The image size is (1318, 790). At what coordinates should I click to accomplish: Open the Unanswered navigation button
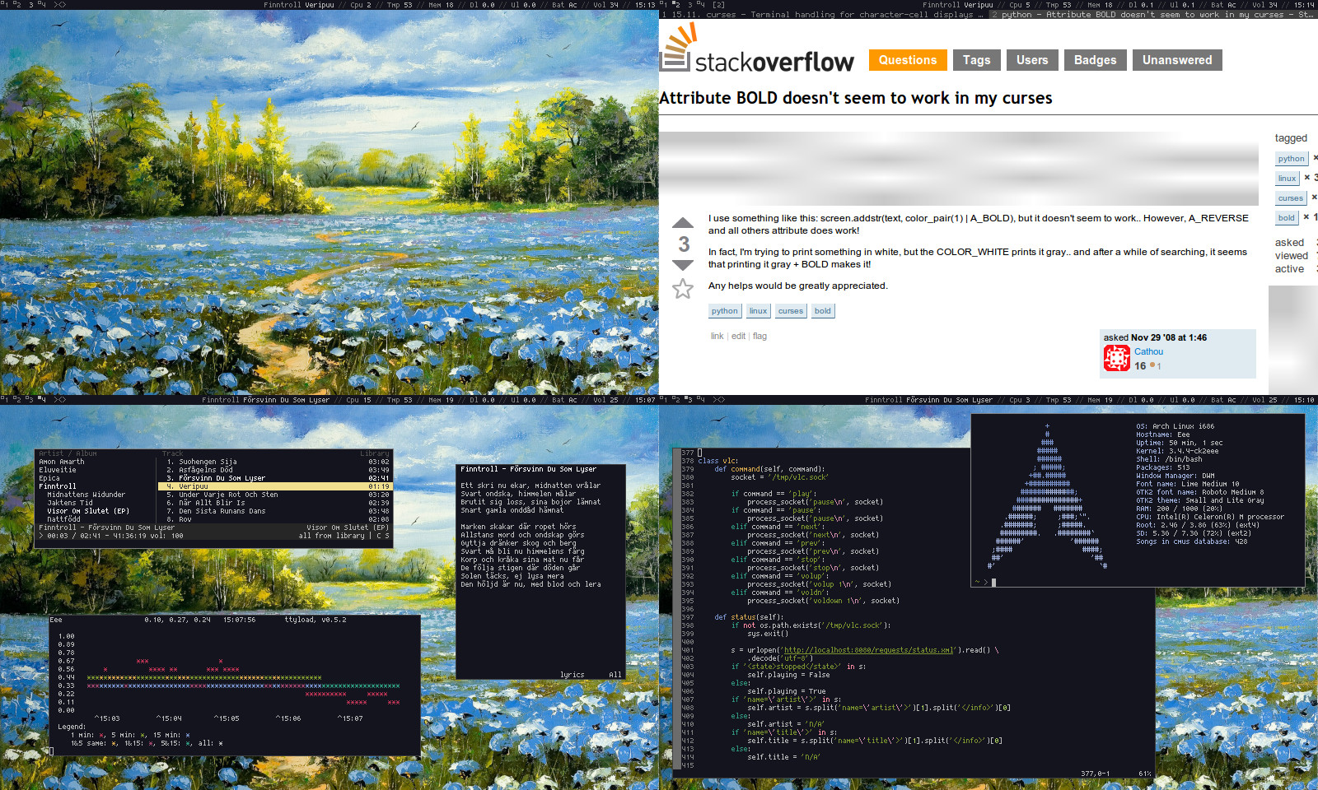click(1177, 60)
